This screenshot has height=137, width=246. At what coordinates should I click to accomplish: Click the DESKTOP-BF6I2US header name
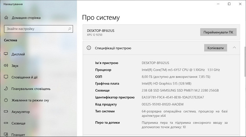pyautogui.click(x=101, y=30)
